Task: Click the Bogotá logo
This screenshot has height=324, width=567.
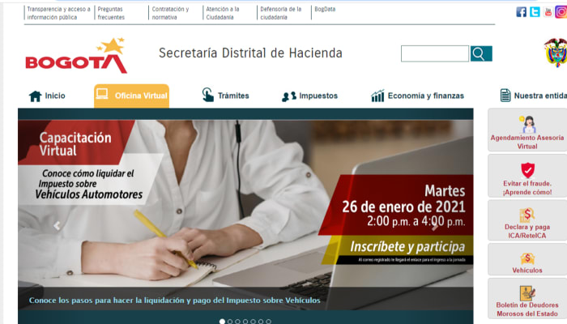Action: pyautogui.click(x=76, y=56)
